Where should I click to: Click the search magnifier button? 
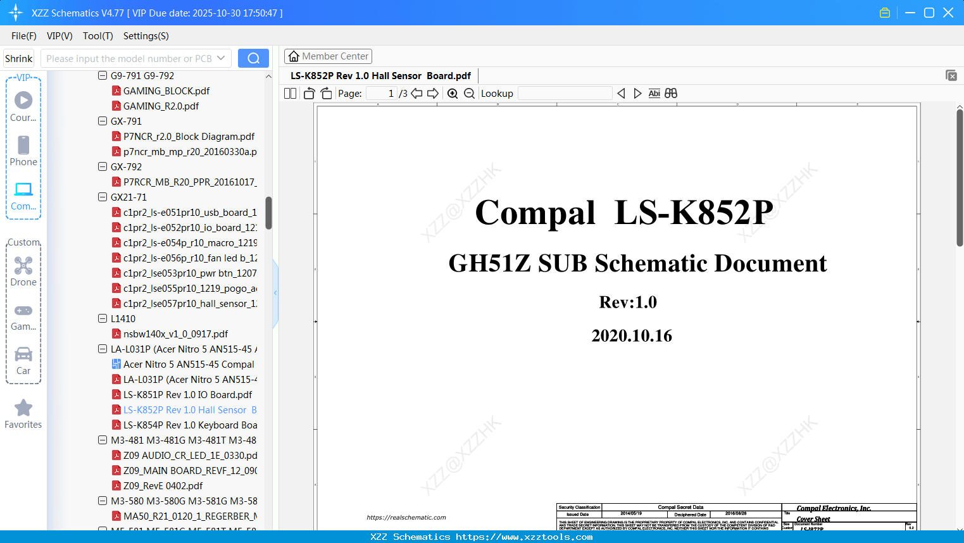coord(253,58)
